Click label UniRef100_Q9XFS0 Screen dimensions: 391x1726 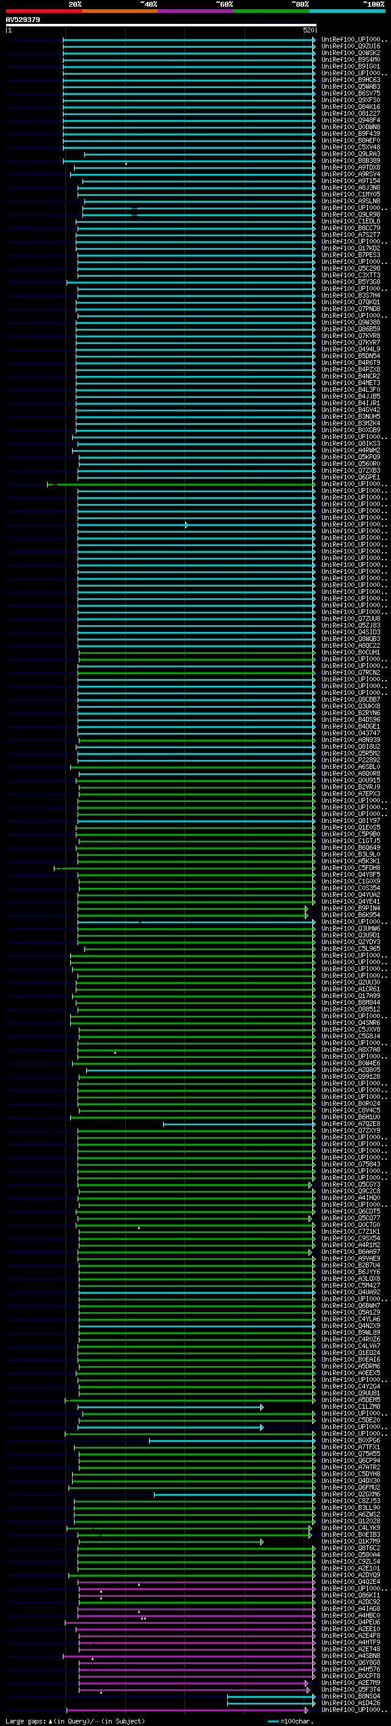click(351, 100)
